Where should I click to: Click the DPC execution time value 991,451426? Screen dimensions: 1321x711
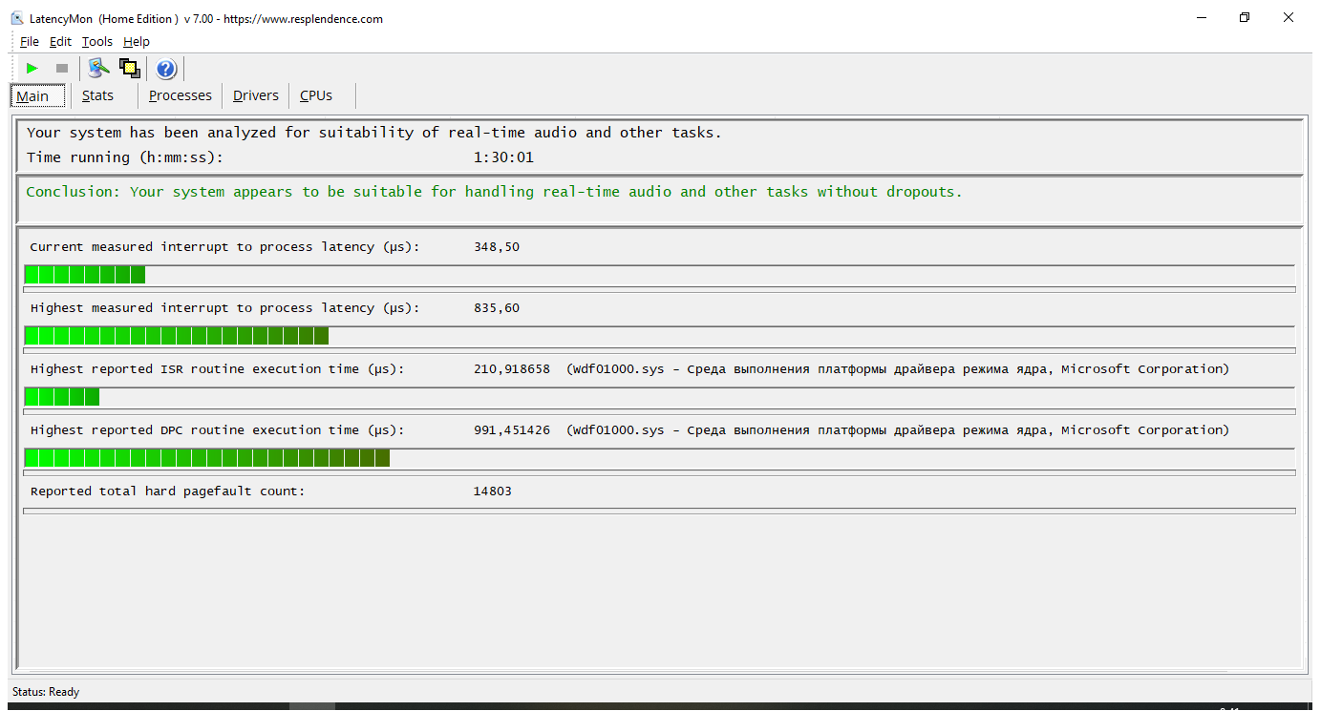pyautogui.click(x=512, y=430)
